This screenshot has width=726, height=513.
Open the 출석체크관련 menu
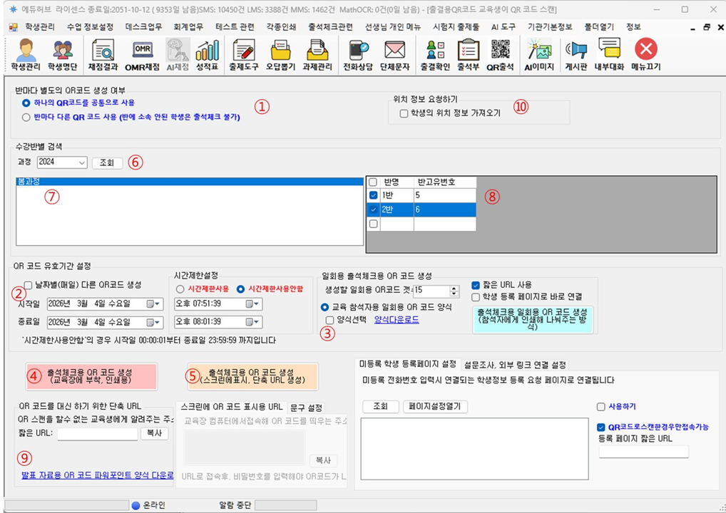coord(330,27)
